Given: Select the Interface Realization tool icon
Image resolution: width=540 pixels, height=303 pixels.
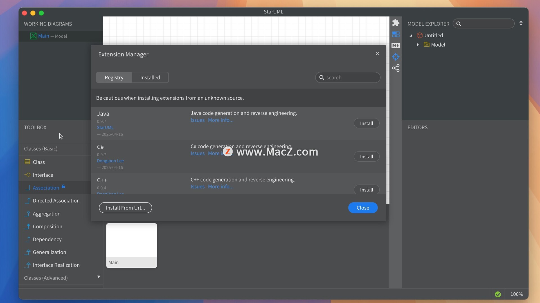Looking at the screenshot, I should (x=27, y=265).
